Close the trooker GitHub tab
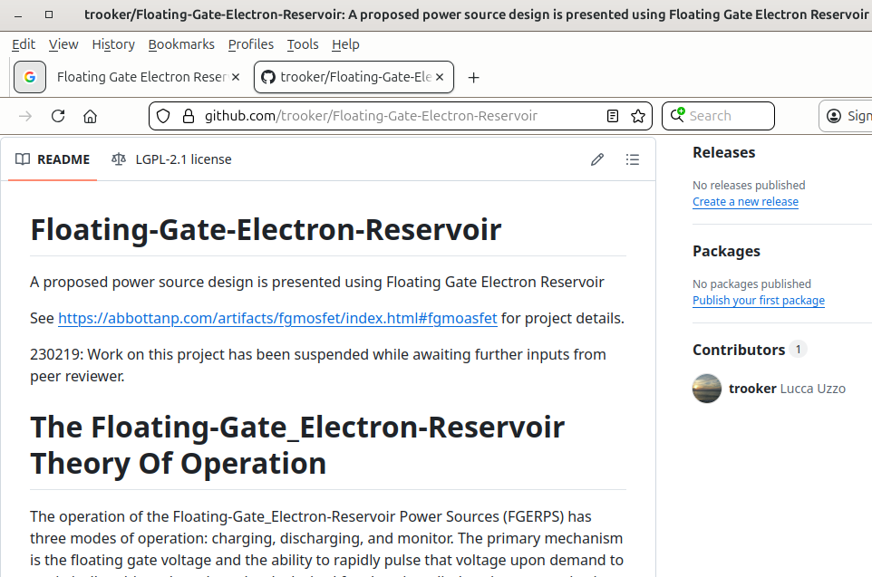This screenshot has width=872, height=577. (441, 78)
